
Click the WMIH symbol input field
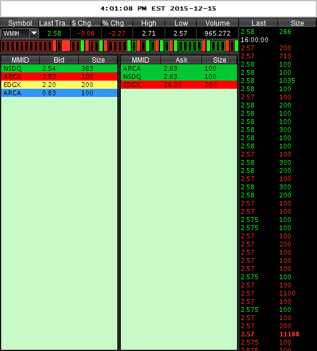click(x=15, y=33)
